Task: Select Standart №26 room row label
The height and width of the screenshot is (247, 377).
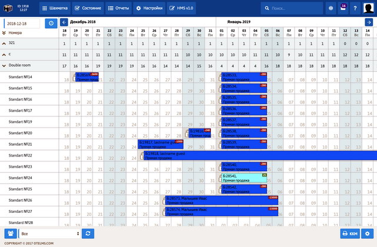Action: [x=20, y=201]
